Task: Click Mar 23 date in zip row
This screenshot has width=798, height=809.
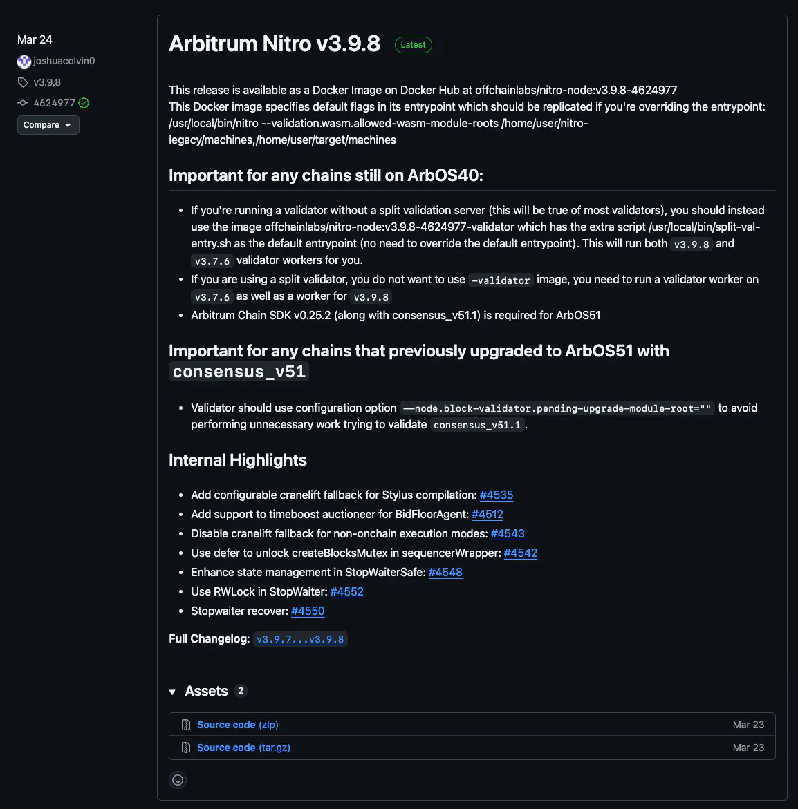Action: (x=748, y=725)
